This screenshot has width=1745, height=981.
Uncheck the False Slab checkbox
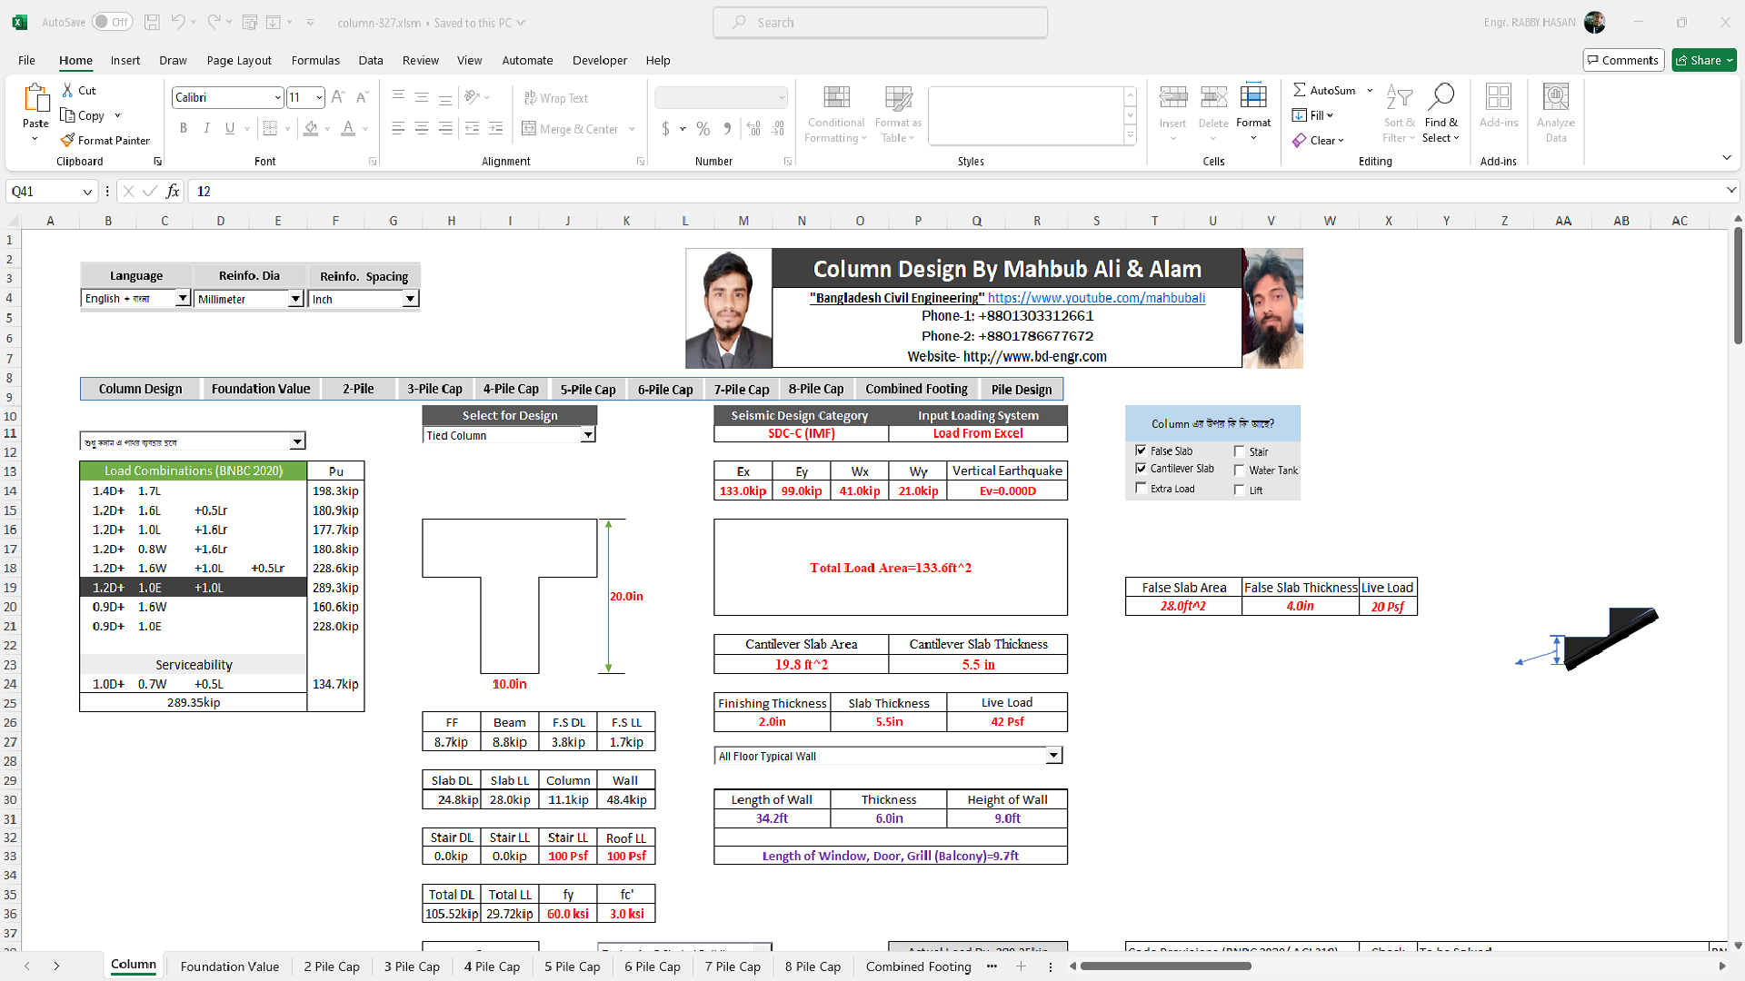pyautogui.click(x=1142, y=451)
